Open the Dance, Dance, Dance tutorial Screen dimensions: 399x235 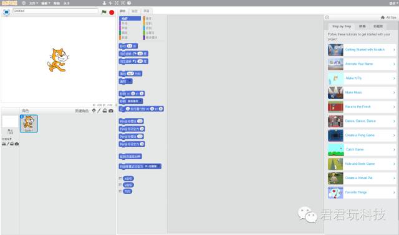(362, 121)
